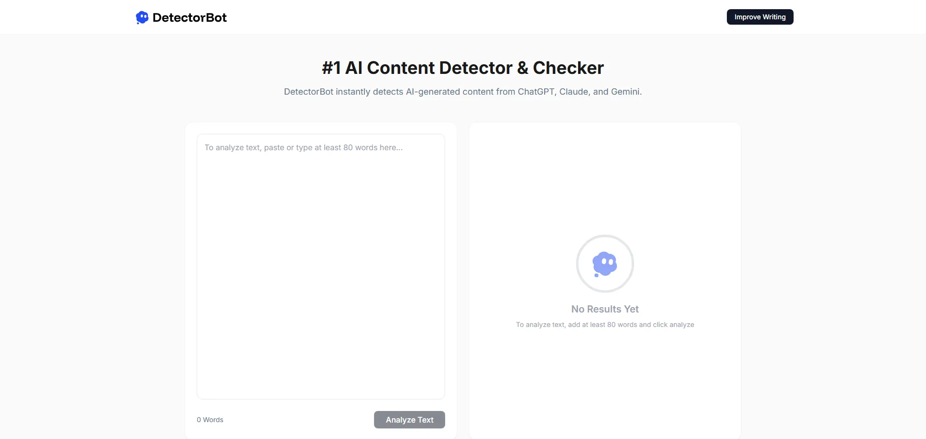The width and height of the screenshot is (926, 439).
Task: Click the No Results Yet heading
Action: click(605, 309)
